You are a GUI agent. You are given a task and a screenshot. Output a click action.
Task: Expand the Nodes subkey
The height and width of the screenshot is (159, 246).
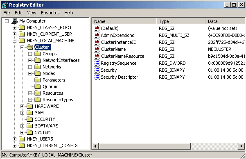[30, 73]
